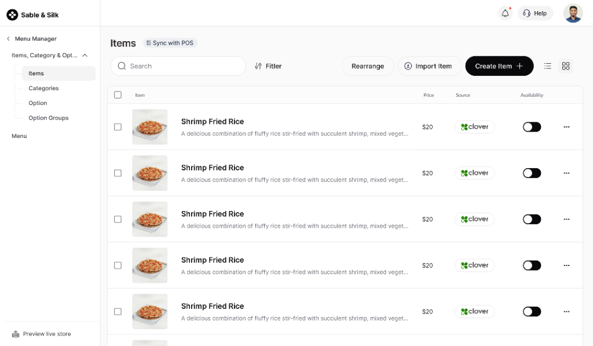Click the third row's Clover source badge

pyautogui.click(x=475, y=219)
